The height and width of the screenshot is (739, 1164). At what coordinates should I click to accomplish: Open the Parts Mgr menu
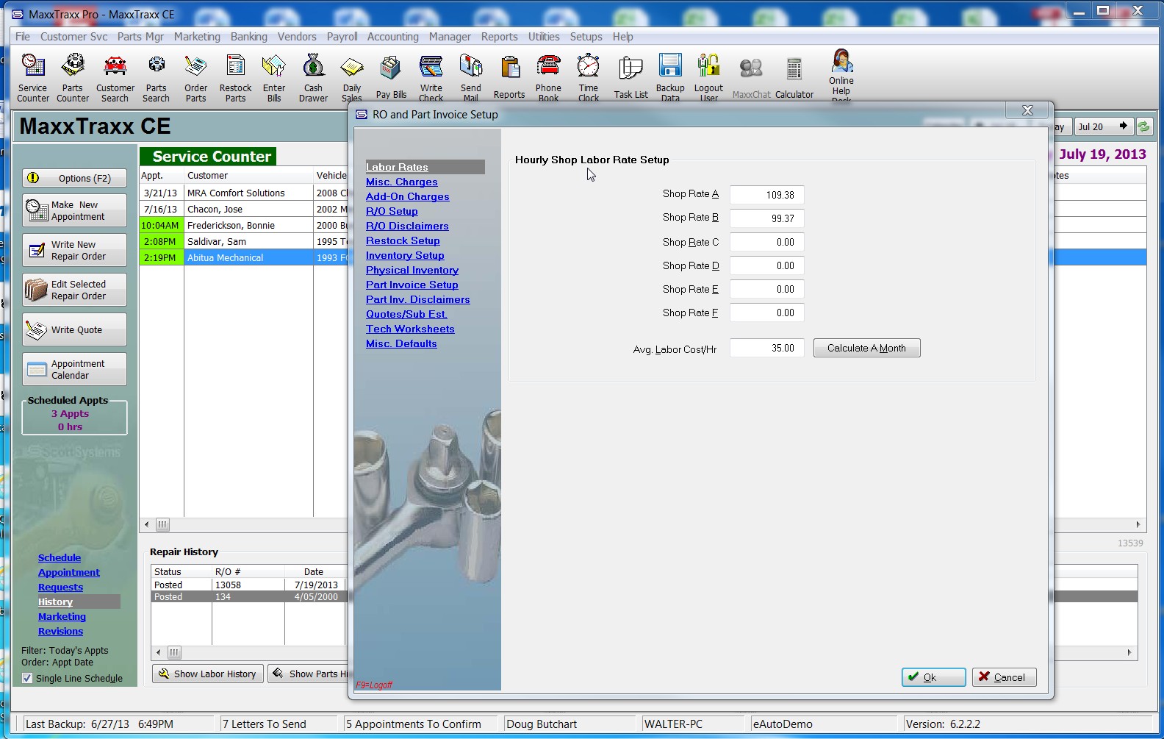point(140,36)
